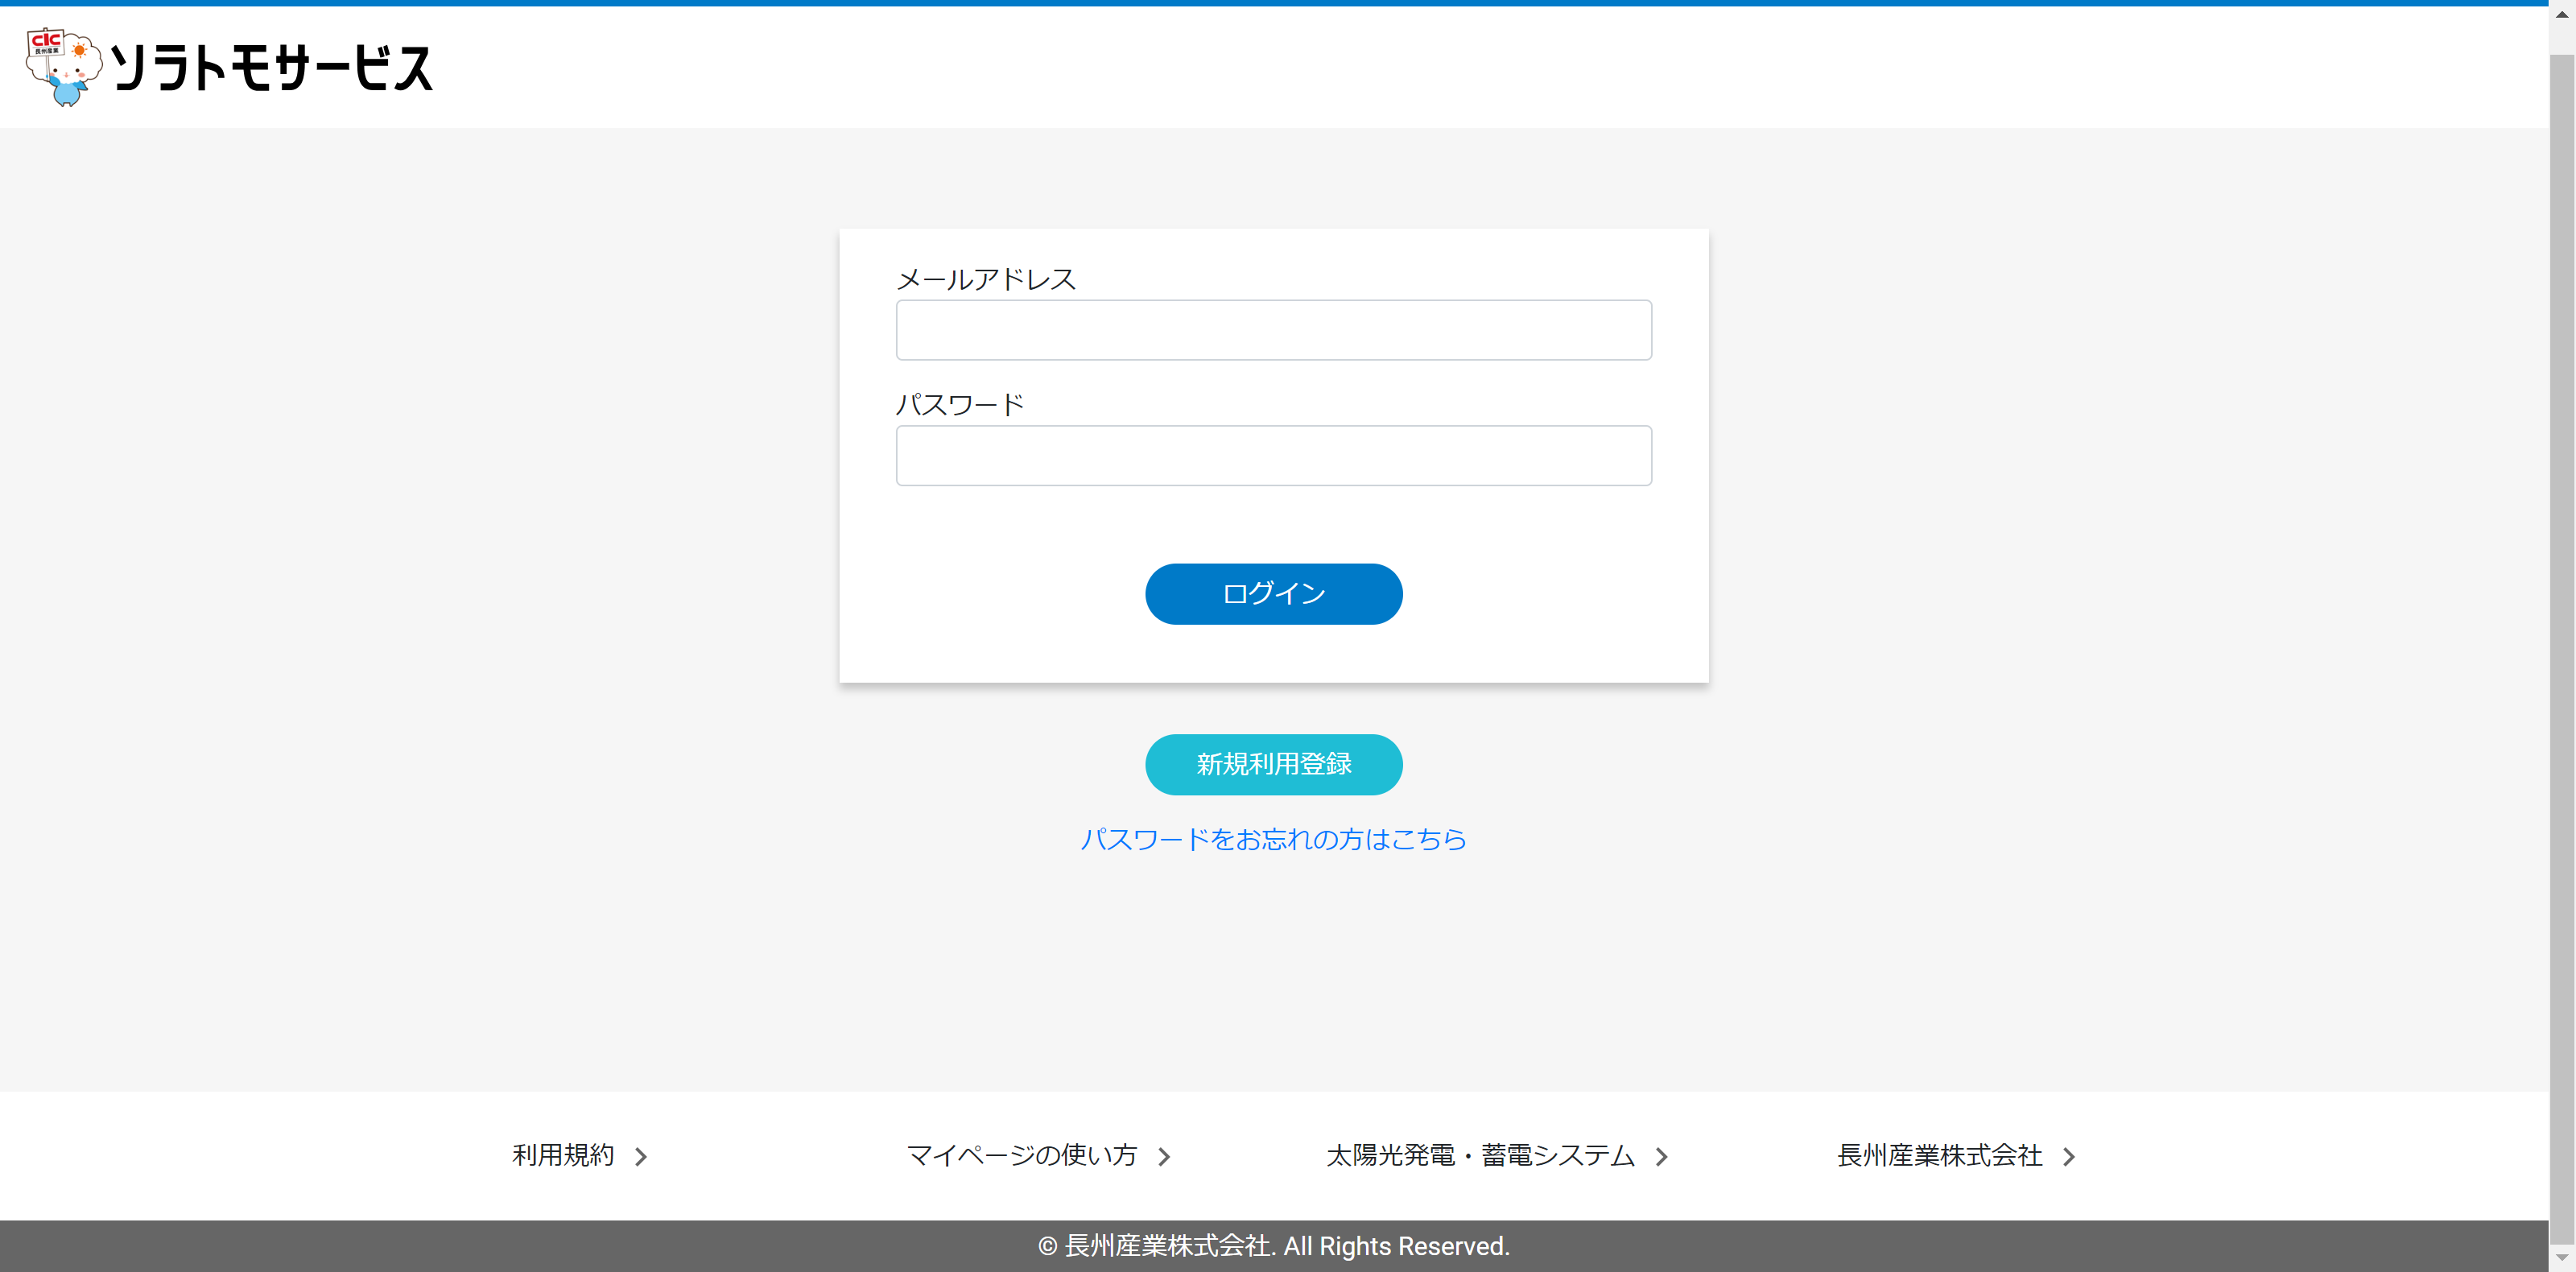Click the ログイン button
The height and width of the screenshot is (1272, 2576).
point(1273,594)
